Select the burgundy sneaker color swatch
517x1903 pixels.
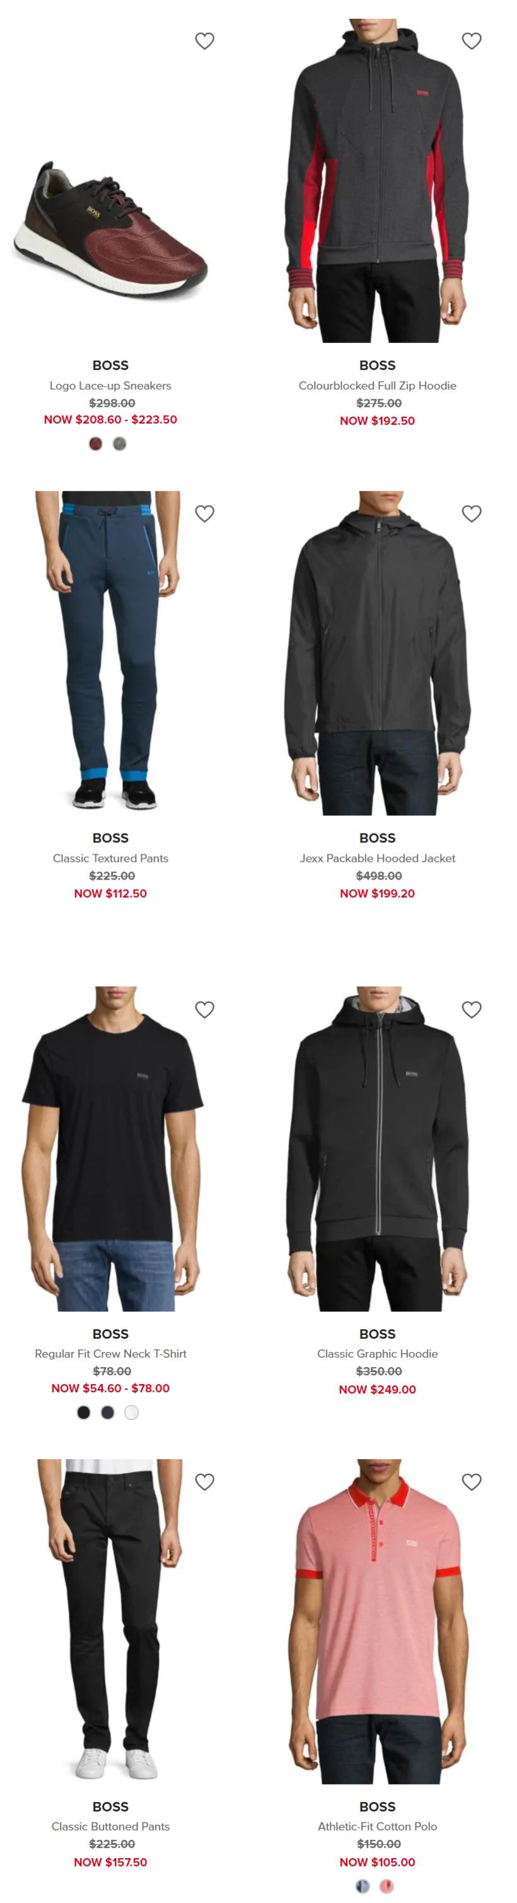[x=96, y=443]
